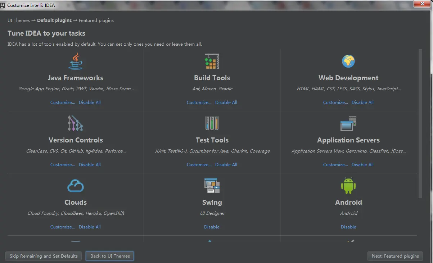Screen dimensions: 433x263
Task: Customize Version Controls plugins
Action: [x=63, y=165]
